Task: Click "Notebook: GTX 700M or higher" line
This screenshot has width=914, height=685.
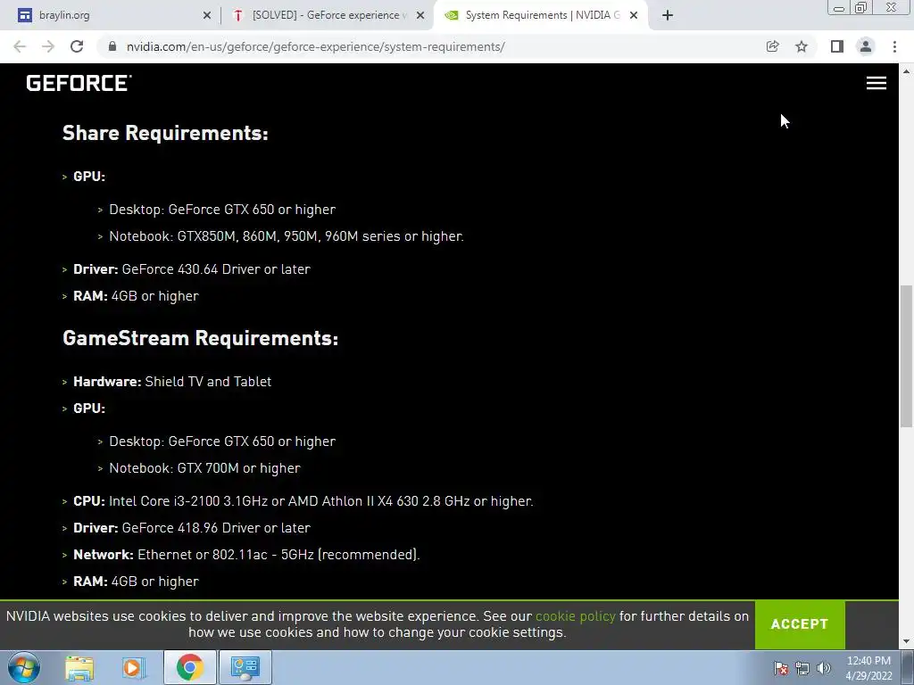Action: click(x=204, y=468)
